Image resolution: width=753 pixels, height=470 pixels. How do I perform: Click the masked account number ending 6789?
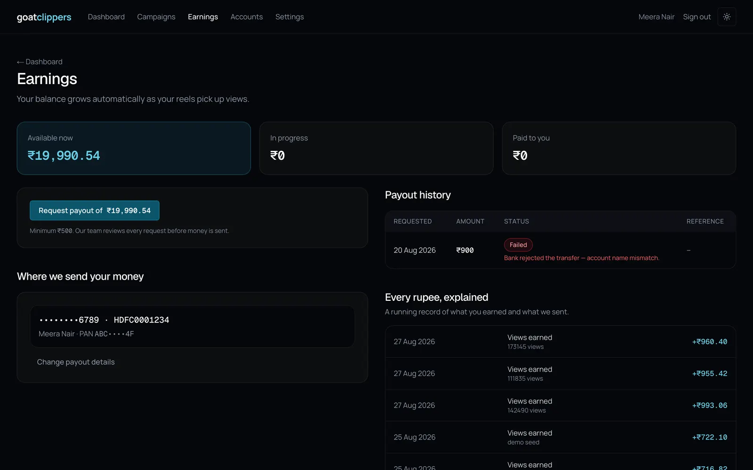(69, 320)
